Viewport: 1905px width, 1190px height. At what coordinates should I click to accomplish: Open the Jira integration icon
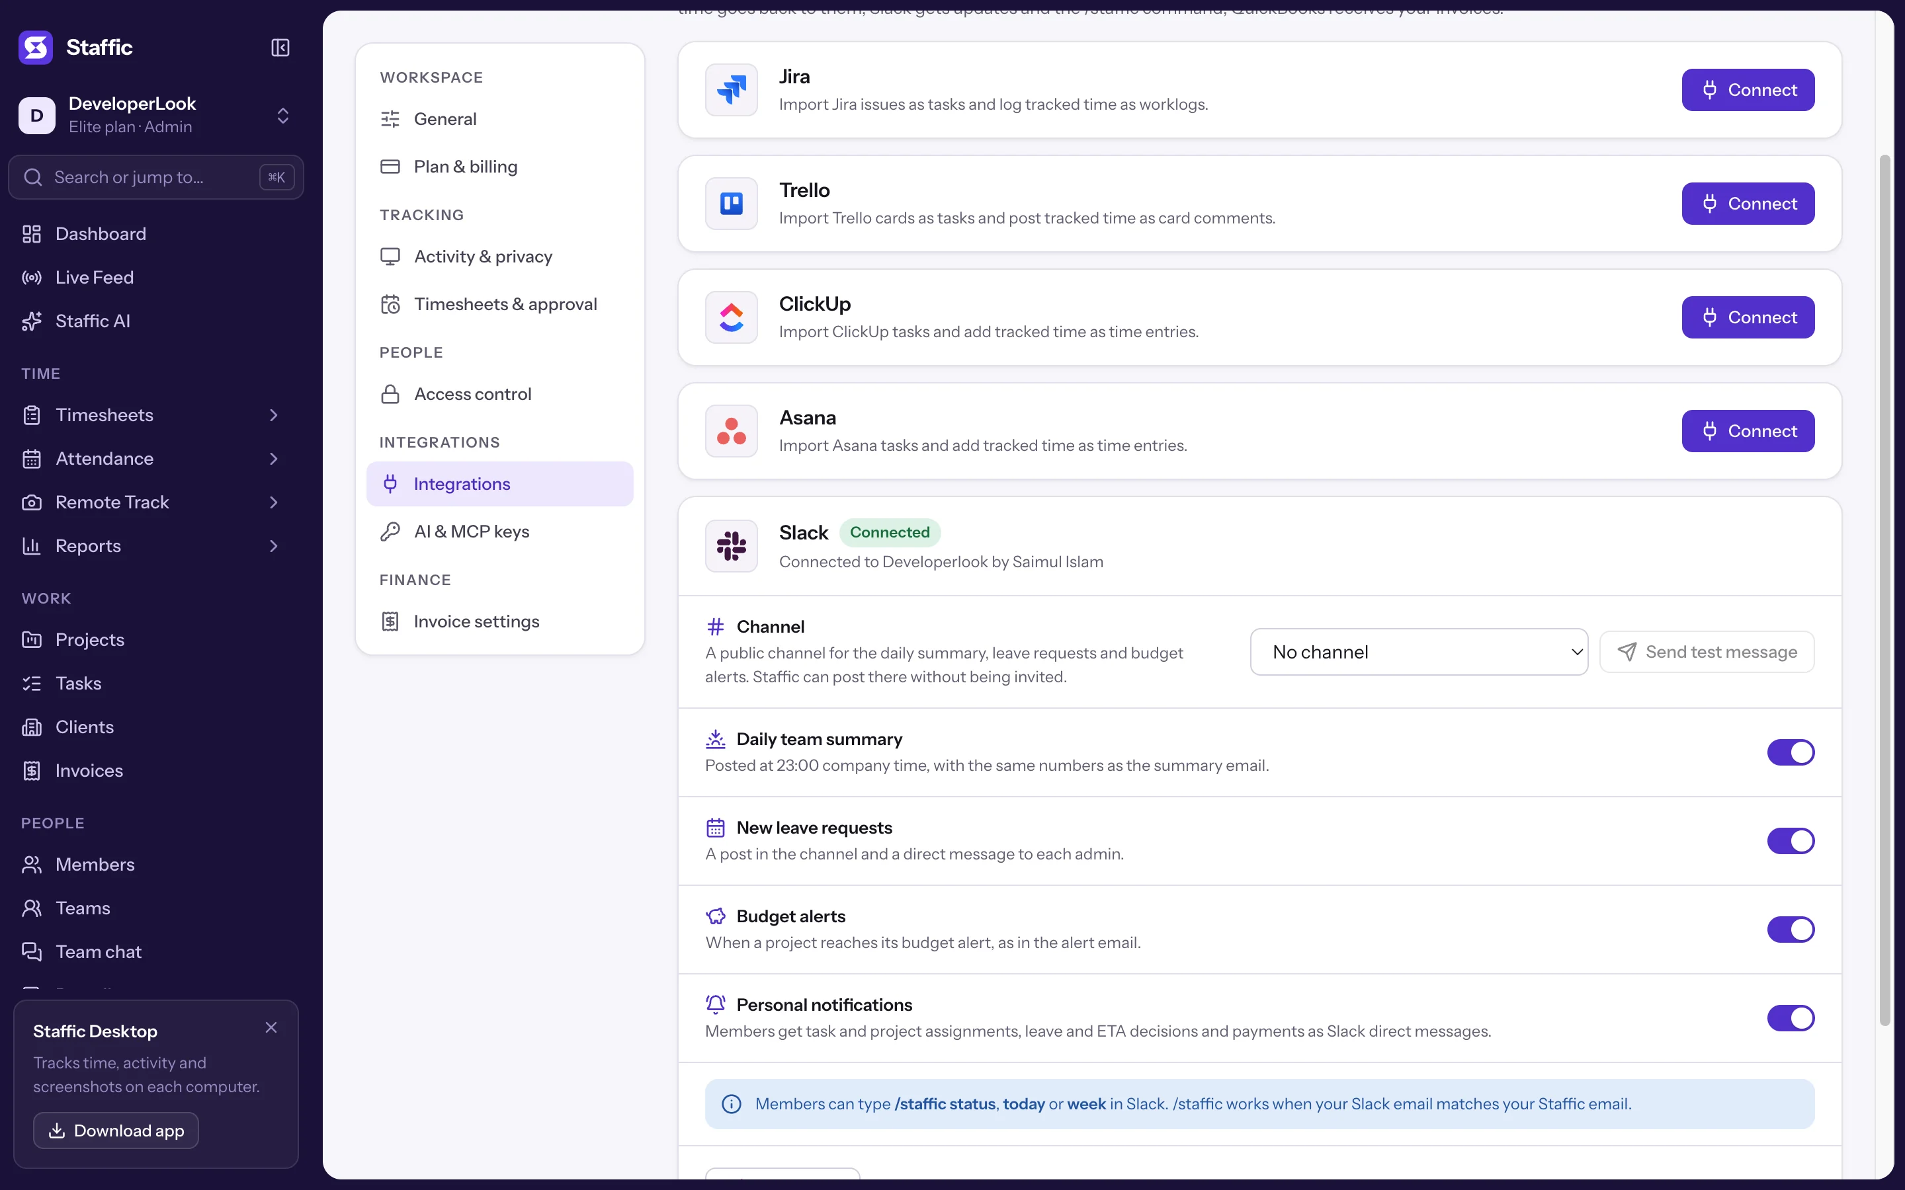click(732, 90)
